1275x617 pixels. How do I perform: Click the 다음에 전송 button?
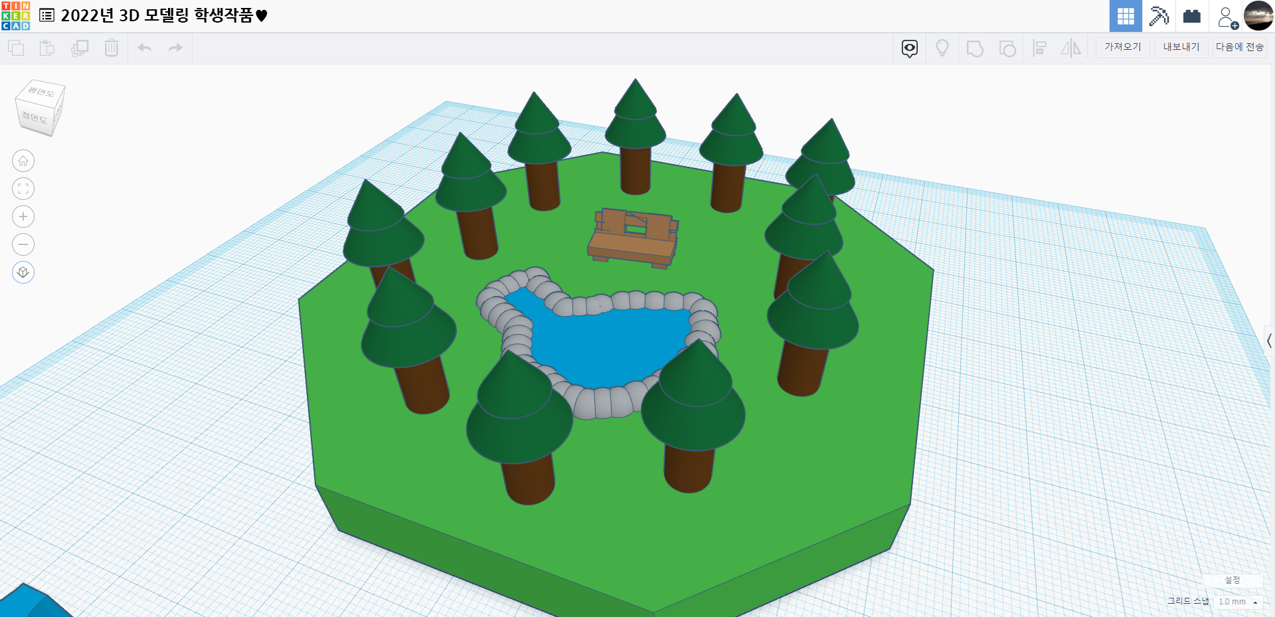pyautogui.click(x=1240, y=47)
